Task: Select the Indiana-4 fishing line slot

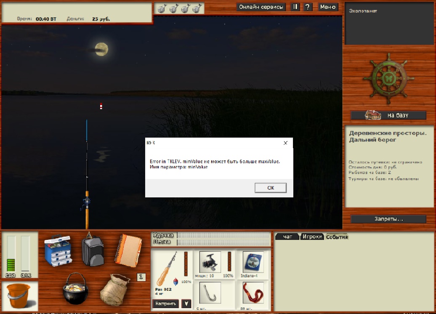Action: [x=253, y=262]
